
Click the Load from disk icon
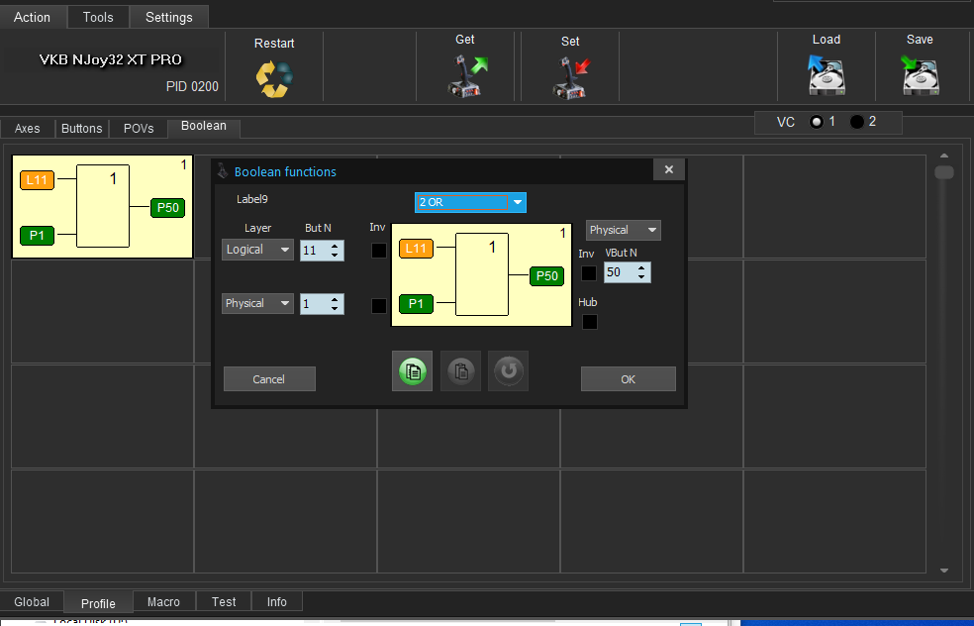(x=826, y=75)
